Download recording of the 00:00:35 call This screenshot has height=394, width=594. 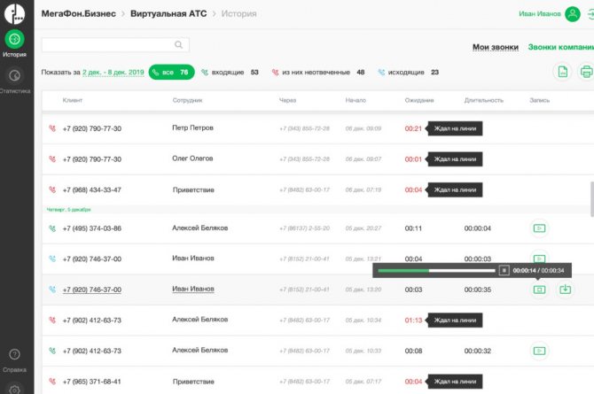(x=565, y=290)
